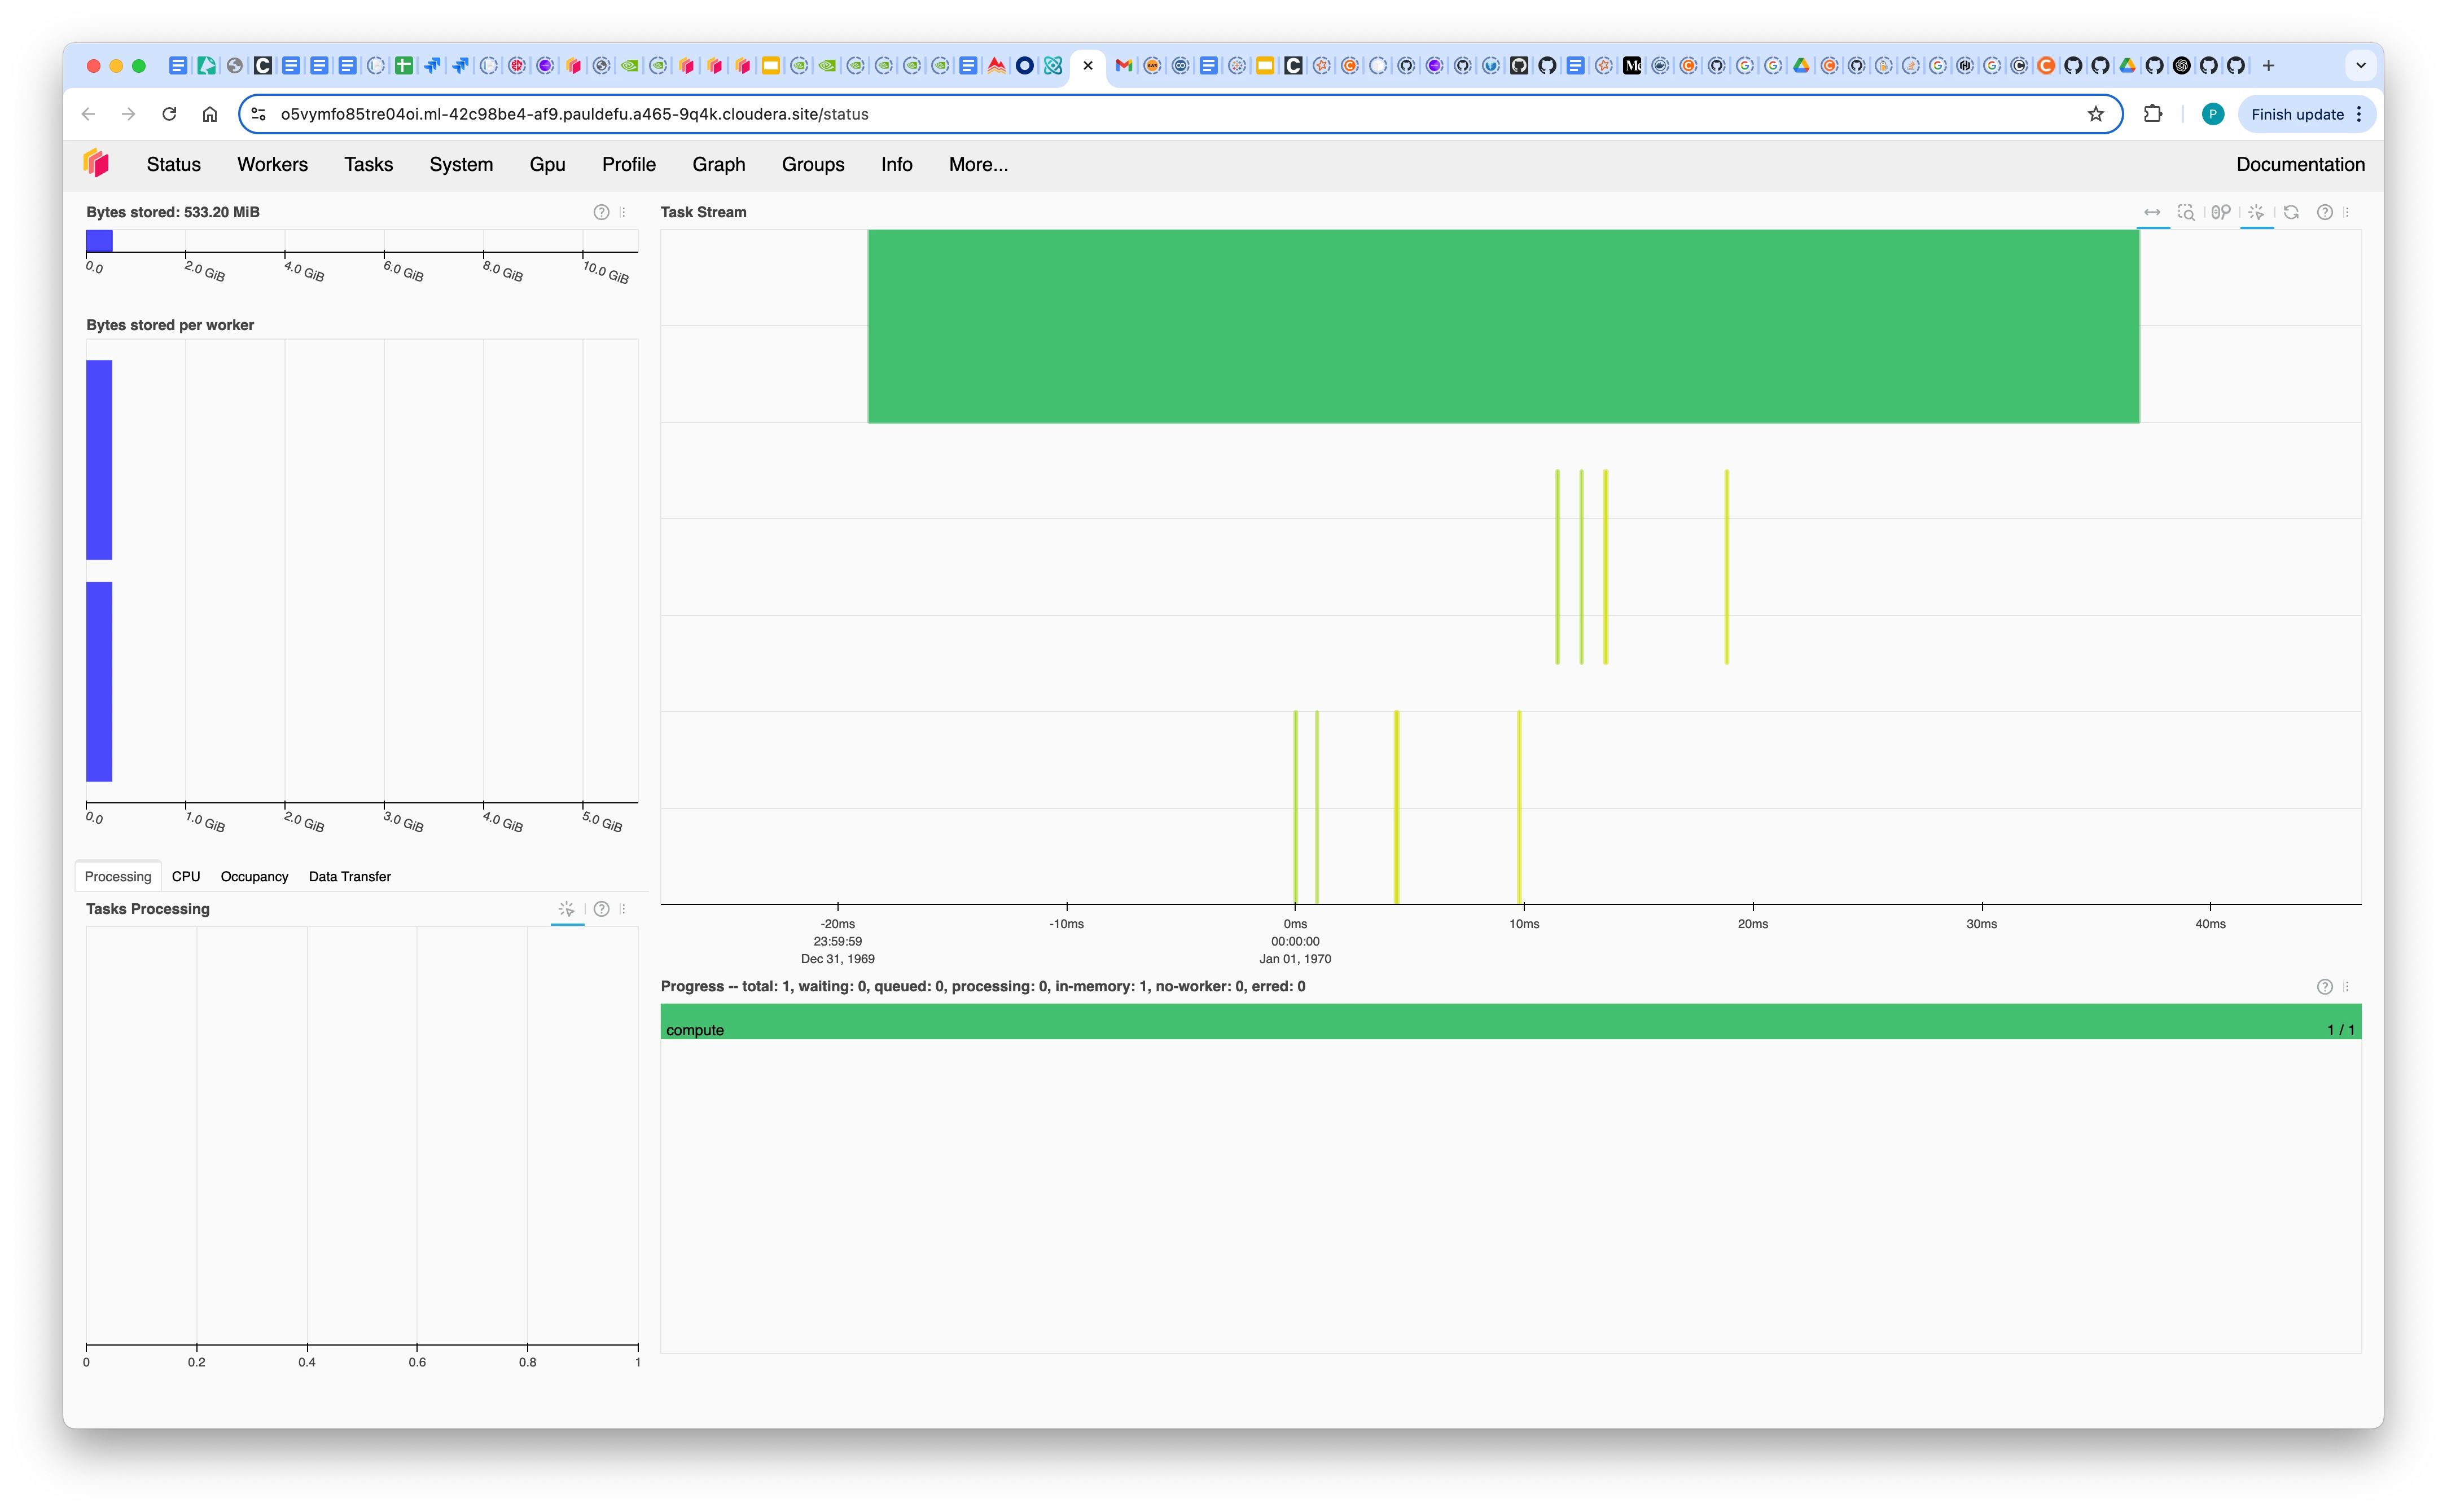Open the browser extensions menu
This screenshot has height=1512, width=2447.
[x=2153, y=114]
